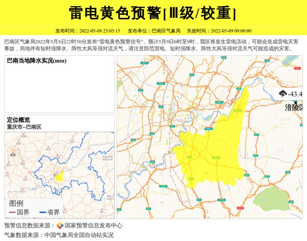Click the 中国气象局全国自动站实况 source text

tap(79, 235)
